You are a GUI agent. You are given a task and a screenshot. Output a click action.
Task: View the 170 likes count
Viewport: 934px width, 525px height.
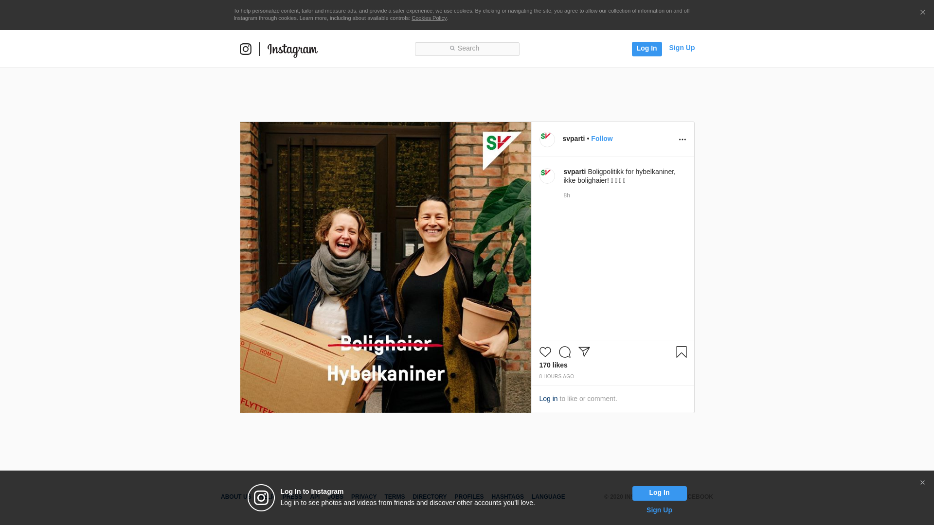[553, 365]
